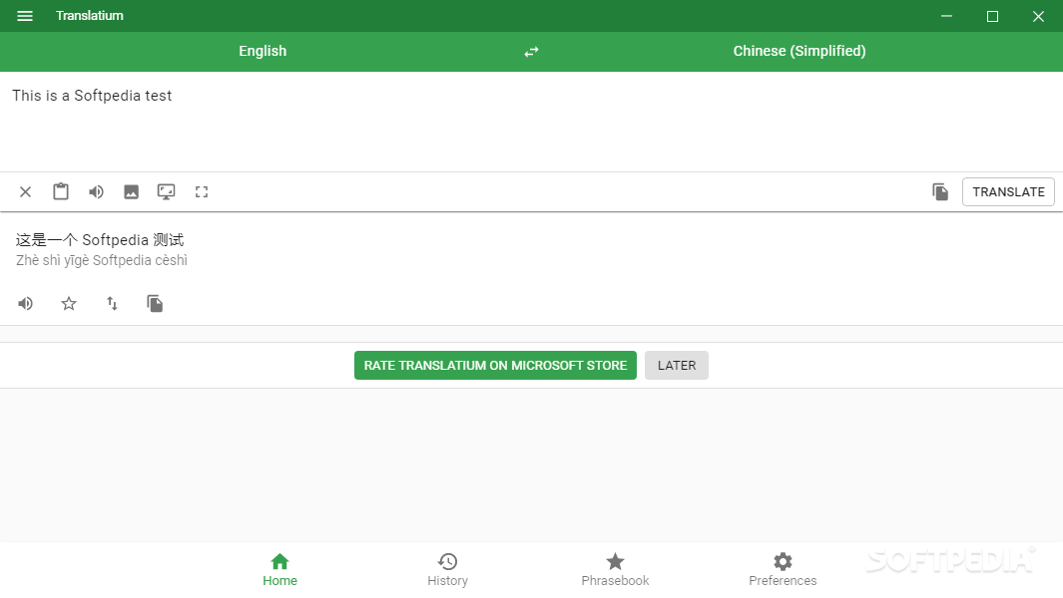The width and height of the screenshot is (1063, 598).
Task: Dismiss rating prompt with LATER
Action: click(x=677, y=365)
